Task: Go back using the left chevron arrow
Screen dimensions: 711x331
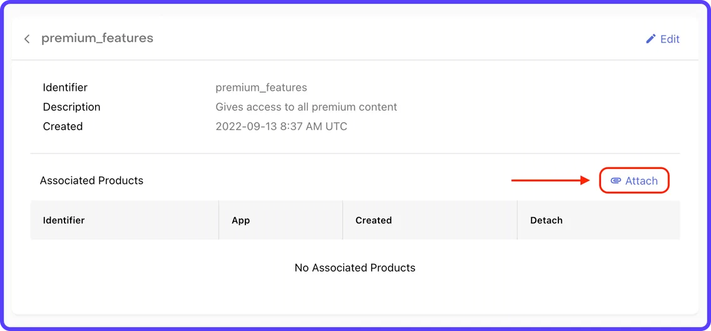Action: tap(27, 39)
